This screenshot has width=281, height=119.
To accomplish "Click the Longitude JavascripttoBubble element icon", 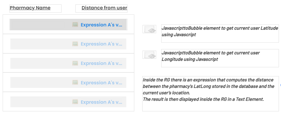I will (x=149, y=55).
